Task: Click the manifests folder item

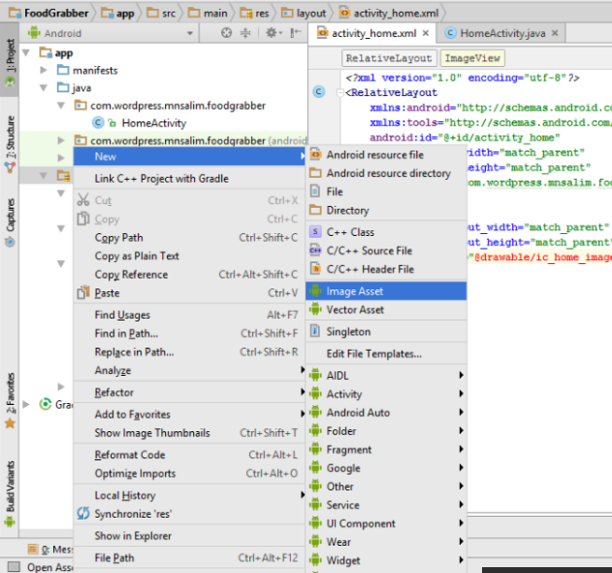Action: (x=95, y=70)
